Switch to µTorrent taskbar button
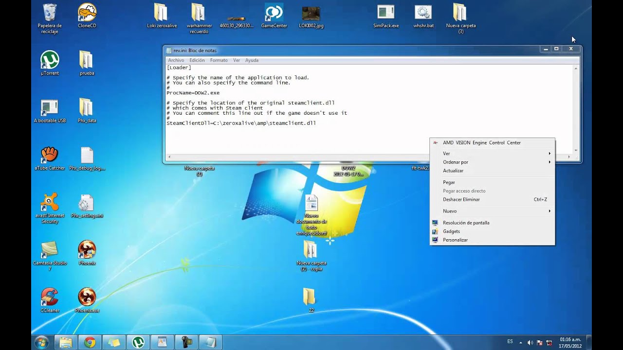Screen dimensions: 623x350 138,342
